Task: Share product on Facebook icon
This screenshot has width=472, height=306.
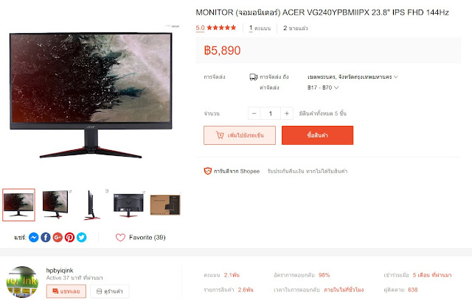Action: click(46, 238)
